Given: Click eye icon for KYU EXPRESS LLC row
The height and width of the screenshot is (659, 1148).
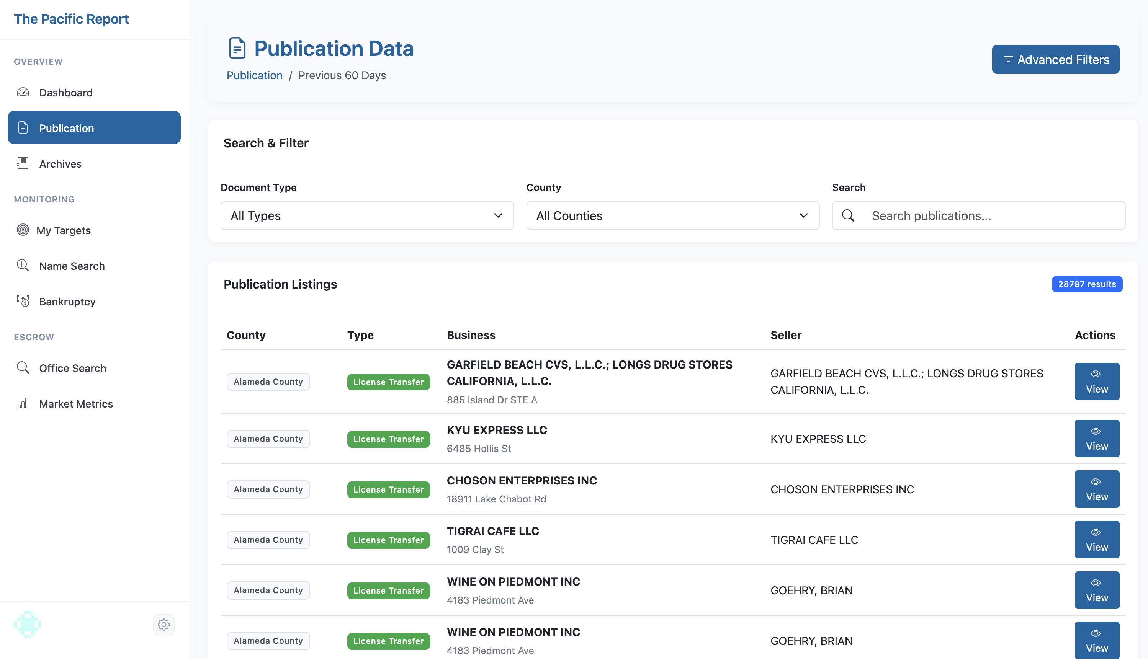Looking at the screenshot, I should point(1096,431).
